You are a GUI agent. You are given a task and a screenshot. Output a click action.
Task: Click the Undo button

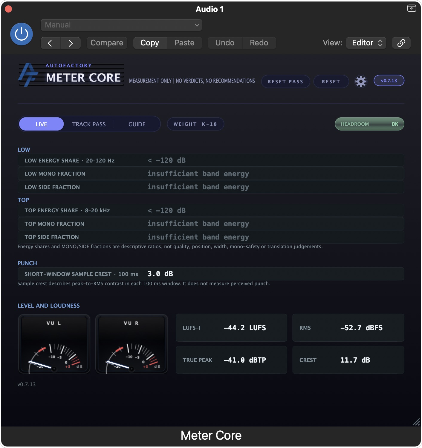[225, 43]
